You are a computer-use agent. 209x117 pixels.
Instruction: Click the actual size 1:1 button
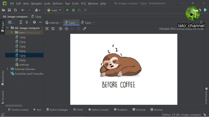tap(72, 29)
